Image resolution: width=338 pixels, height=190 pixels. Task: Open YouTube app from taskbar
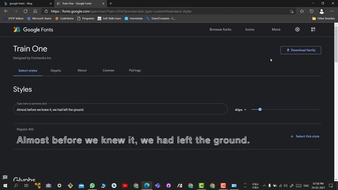pos(125,185)
